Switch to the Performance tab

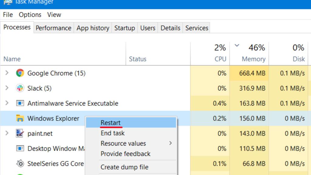(x=53, y=28)
